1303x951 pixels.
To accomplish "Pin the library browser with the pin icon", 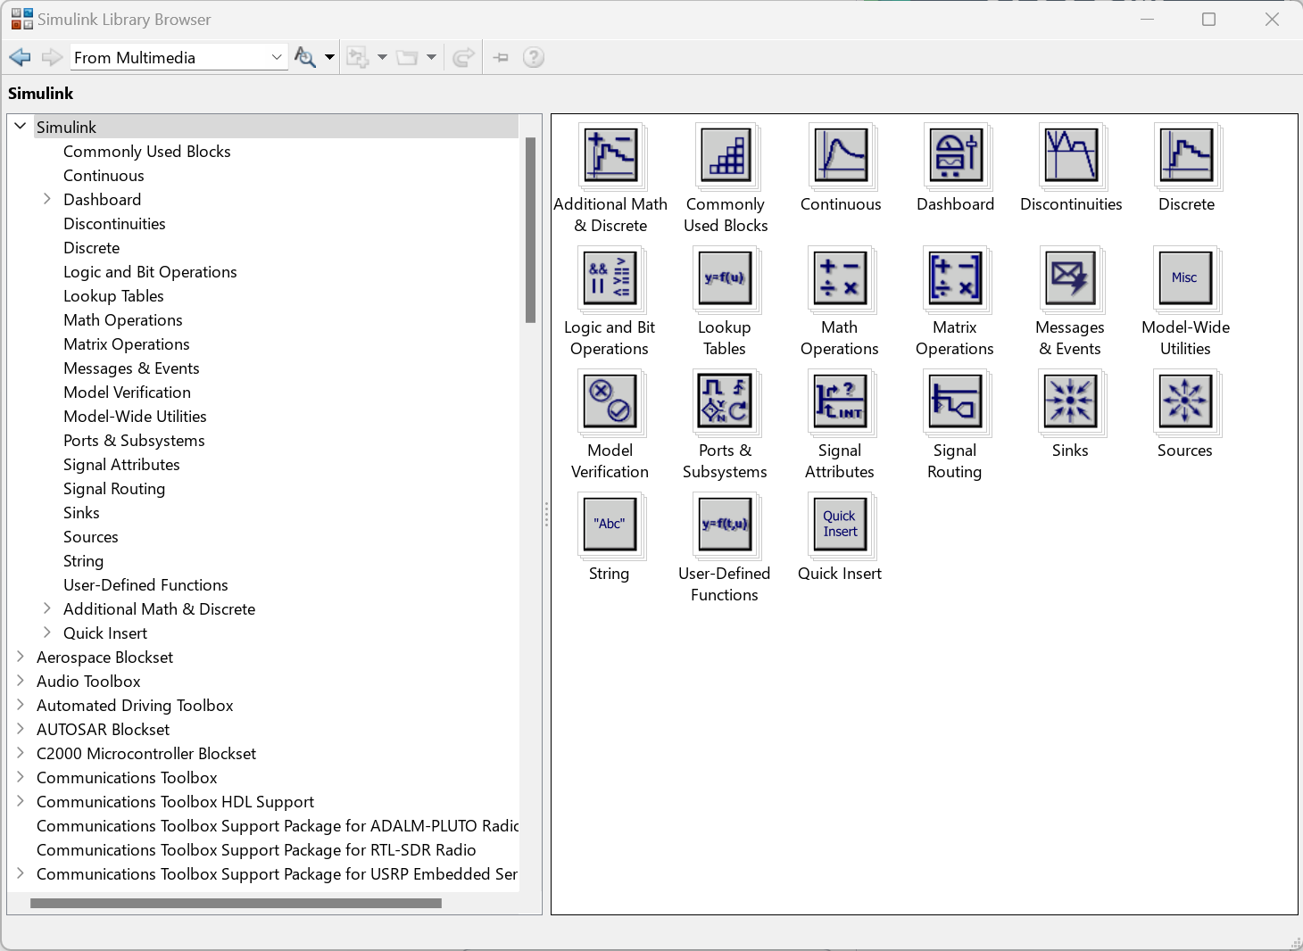I will 501,58.
